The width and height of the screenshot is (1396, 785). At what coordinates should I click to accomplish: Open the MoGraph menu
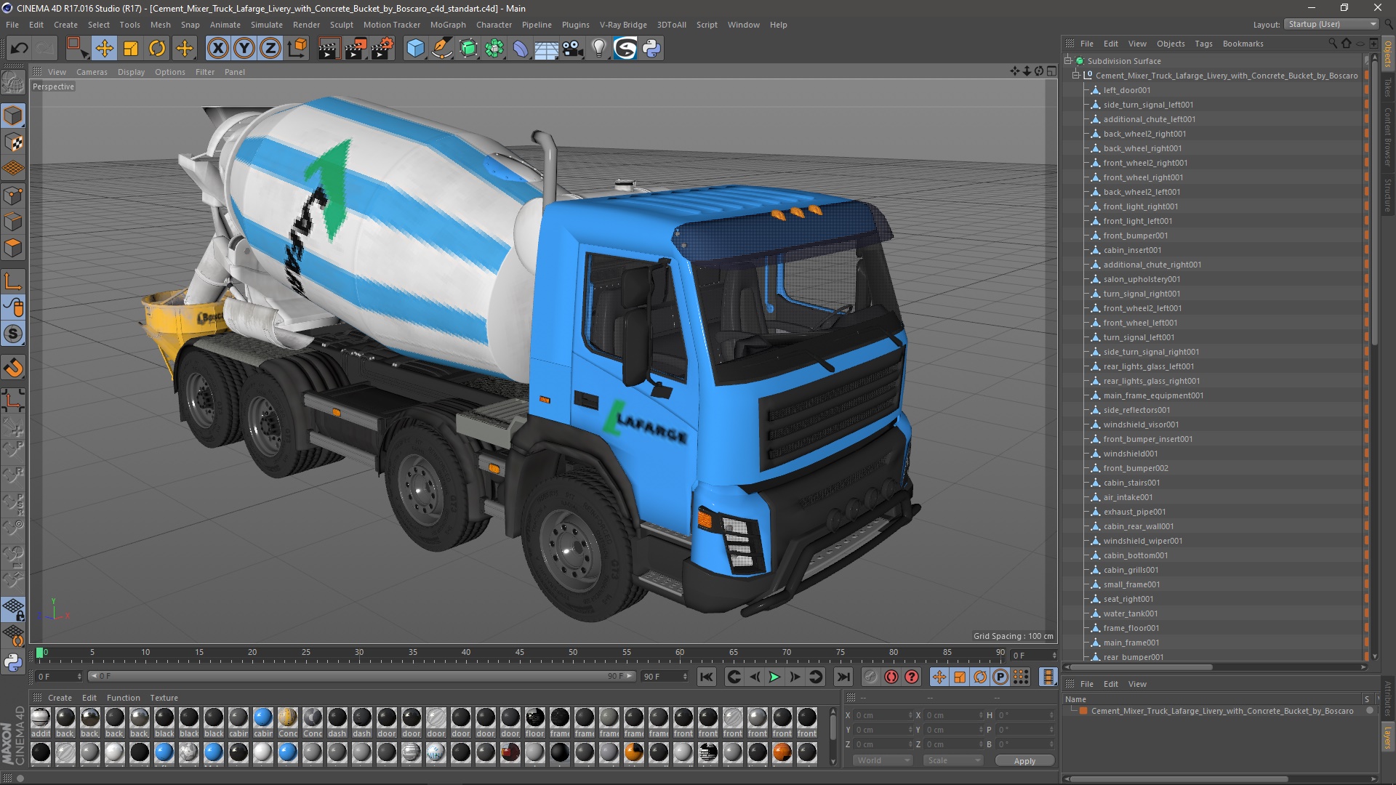tap(448, 25)
